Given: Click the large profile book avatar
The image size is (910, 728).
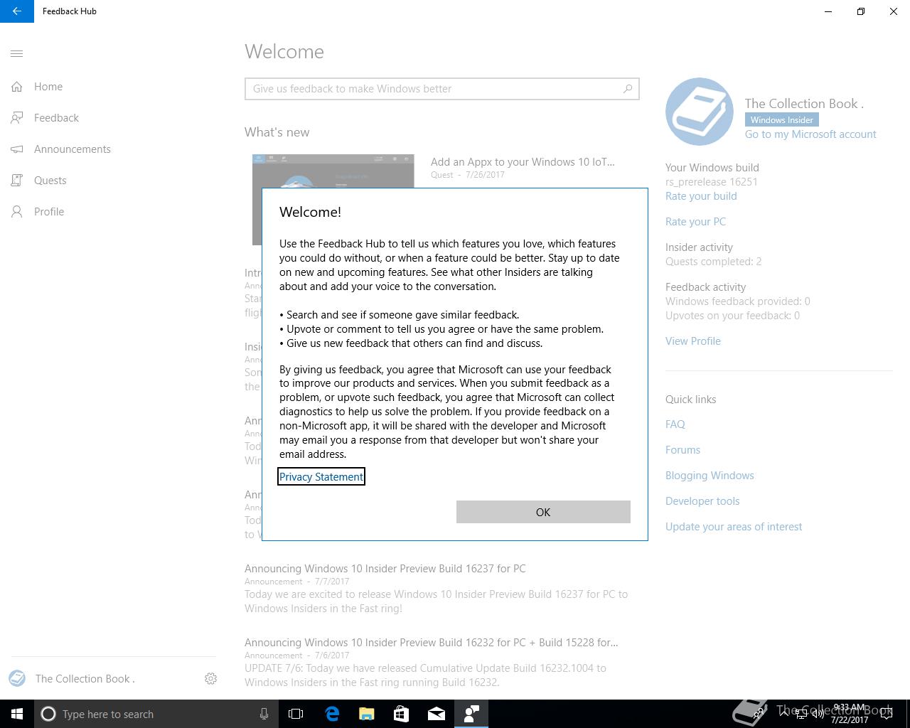Looking at the screenshot, I should pyautogui.click(x=700, y=112).
